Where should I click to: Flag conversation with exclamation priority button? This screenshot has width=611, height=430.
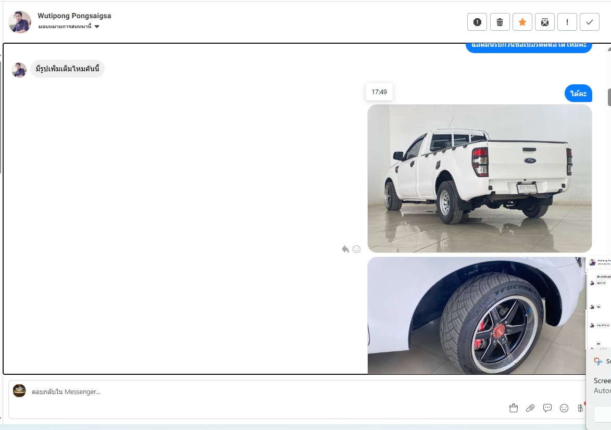coord(567,22)
